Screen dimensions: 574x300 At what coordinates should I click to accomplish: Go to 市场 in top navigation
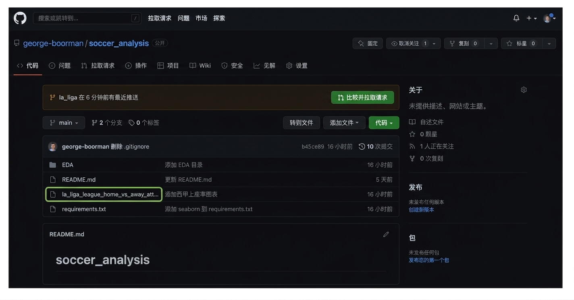201,18
